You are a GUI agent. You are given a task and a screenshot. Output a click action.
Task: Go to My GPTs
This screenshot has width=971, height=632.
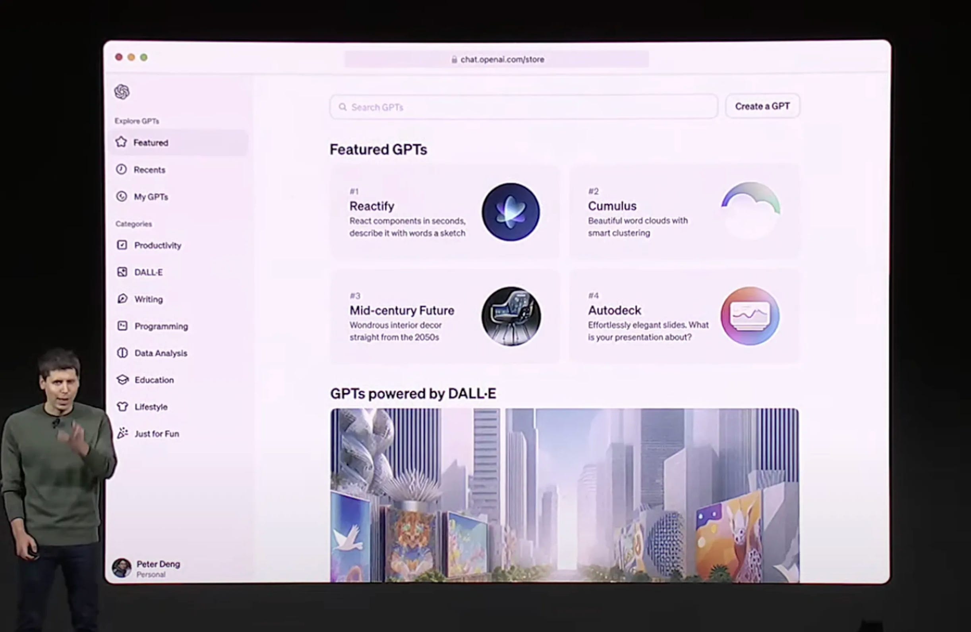[151, 197]
